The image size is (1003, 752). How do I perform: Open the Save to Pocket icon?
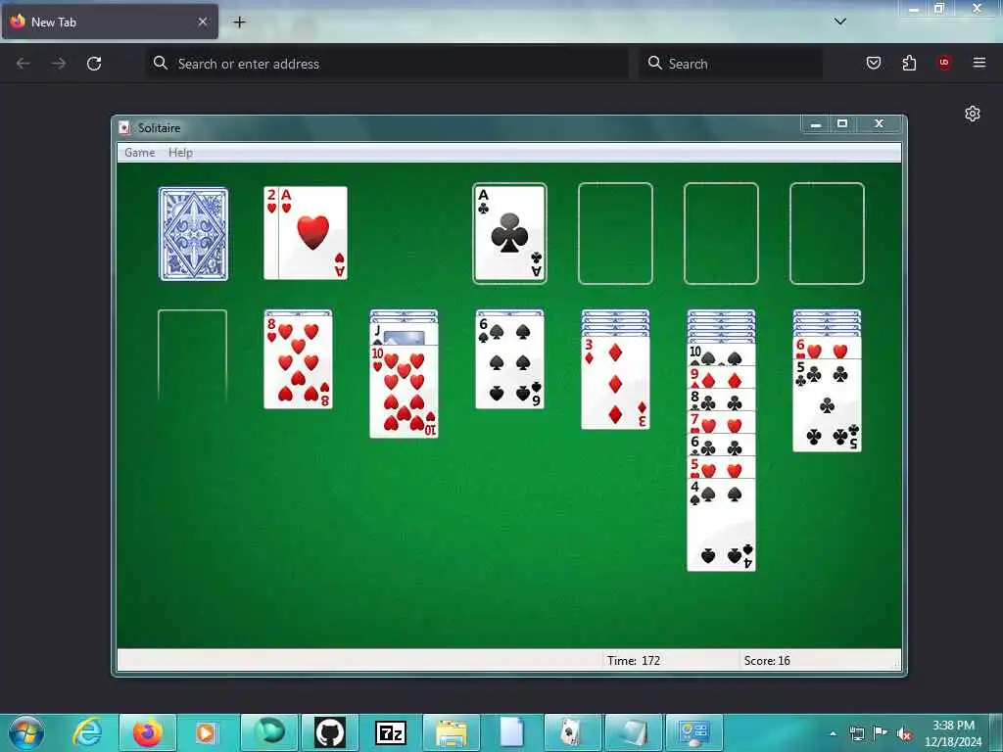(873, 63)
